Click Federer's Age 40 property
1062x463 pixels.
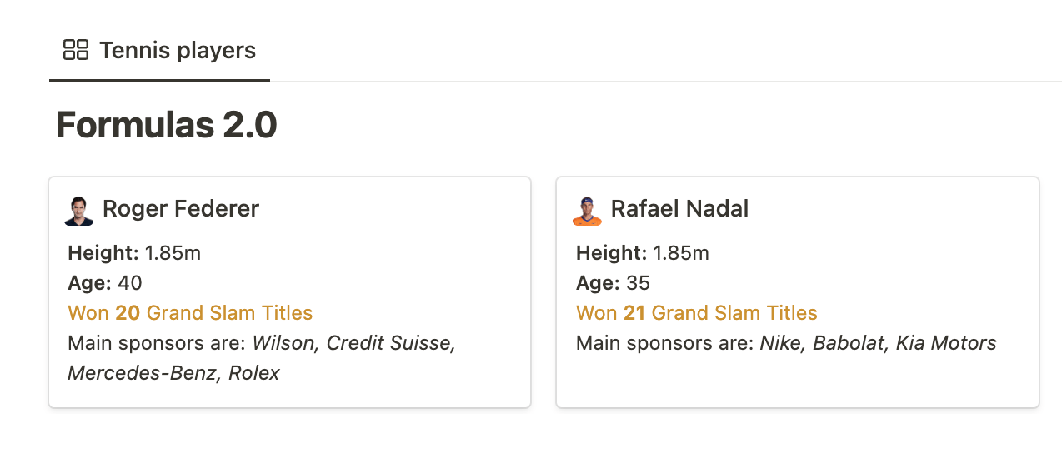tap(105, 283)
